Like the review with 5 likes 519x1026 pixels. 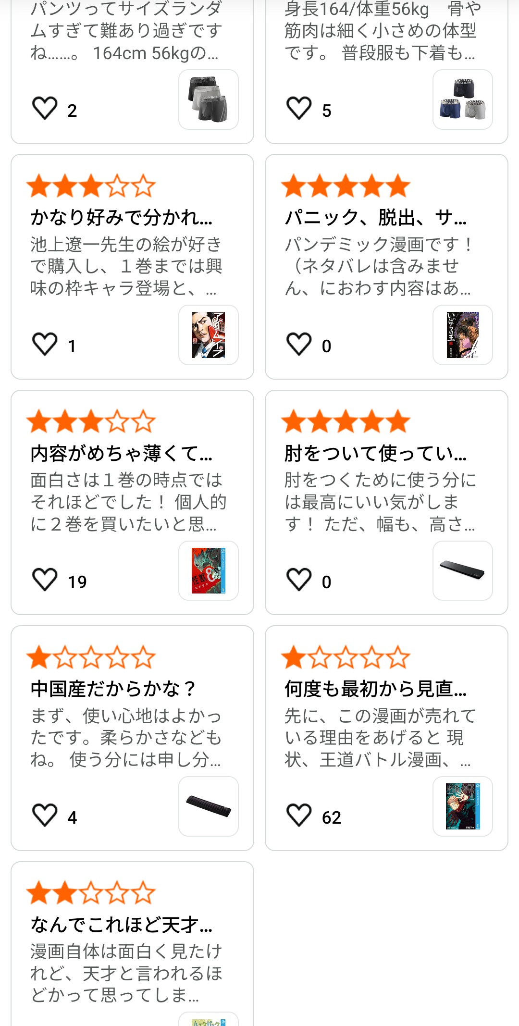pyautogui.click(x=299, y=108)
